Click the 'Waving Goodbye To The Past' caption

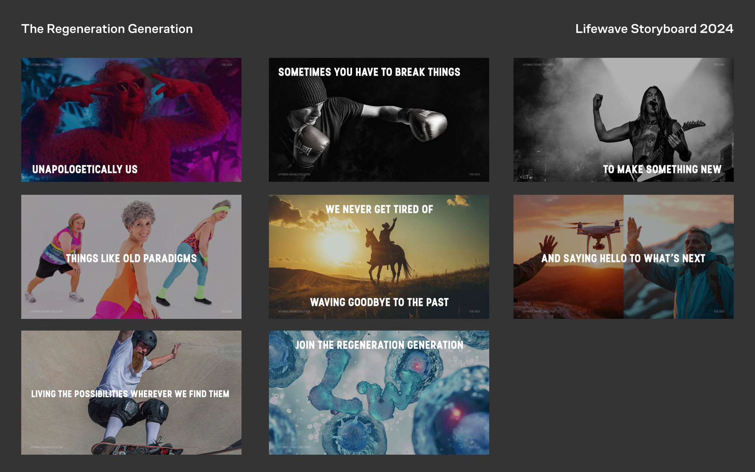point(379,302)
